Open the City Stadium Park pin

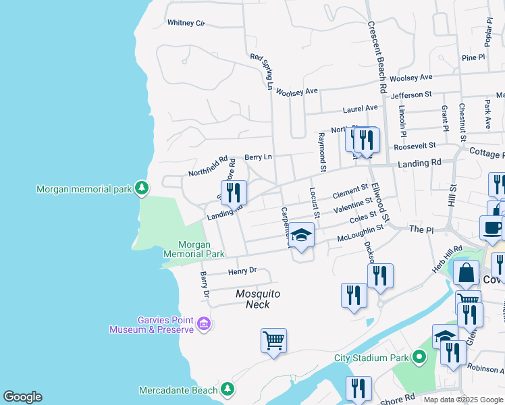419,356
